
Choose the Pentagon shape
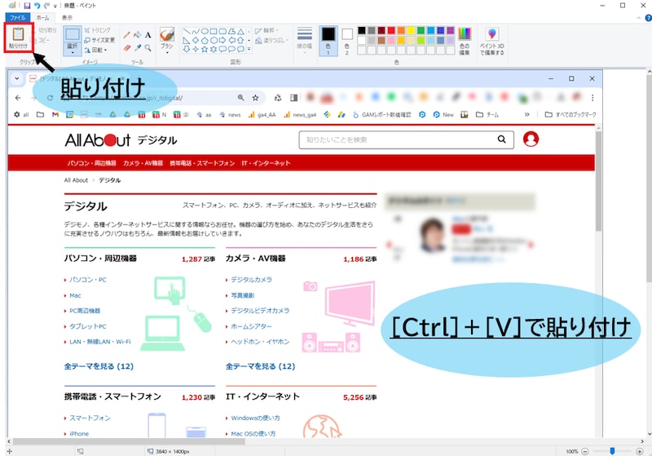point(205,40)
